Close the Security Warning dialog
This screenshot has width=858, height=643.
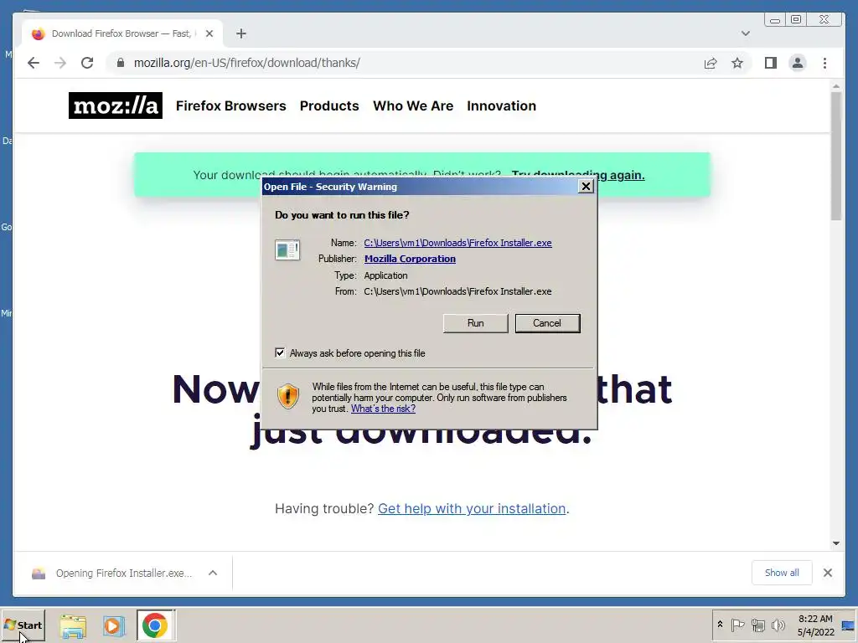586,187
